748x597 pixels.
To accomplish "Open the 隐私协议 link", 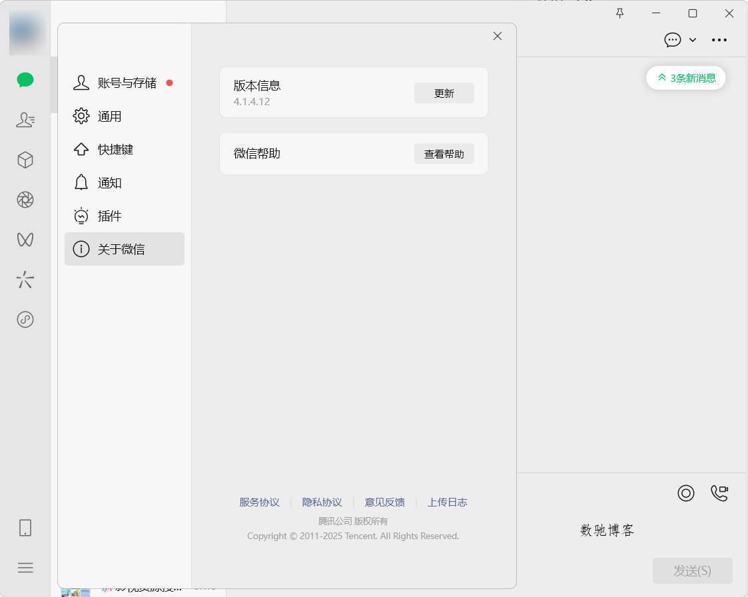I will click(x=322, y=502).
